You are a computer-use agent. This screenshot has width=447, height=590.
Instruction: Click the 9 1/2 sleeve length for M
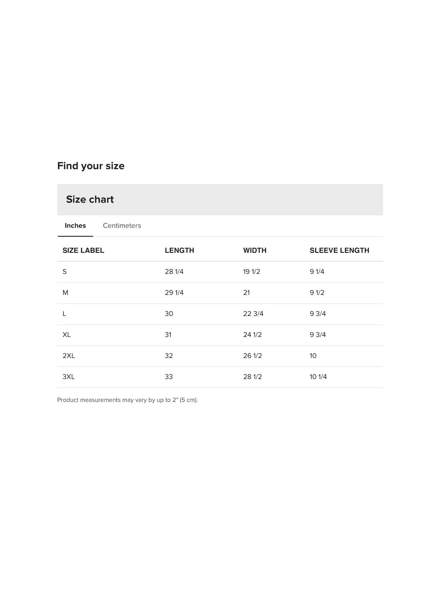(317, 293)
